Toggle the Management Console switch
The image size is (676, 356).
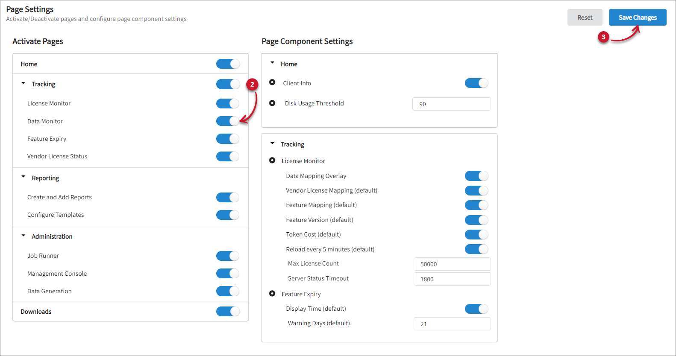228,273
